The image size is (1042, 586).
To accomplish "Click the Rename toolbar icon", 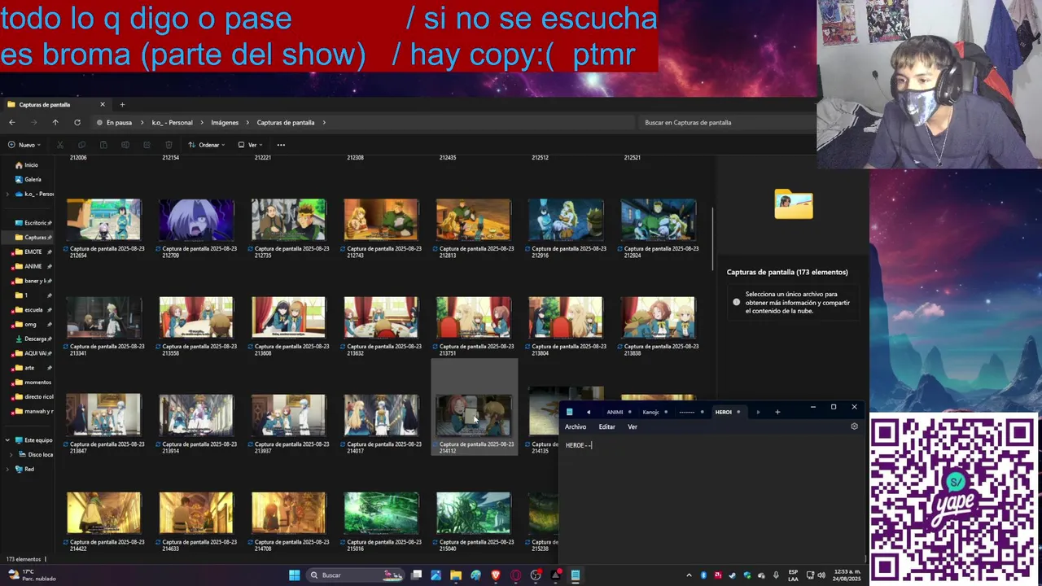I will (x=125, y=145).
